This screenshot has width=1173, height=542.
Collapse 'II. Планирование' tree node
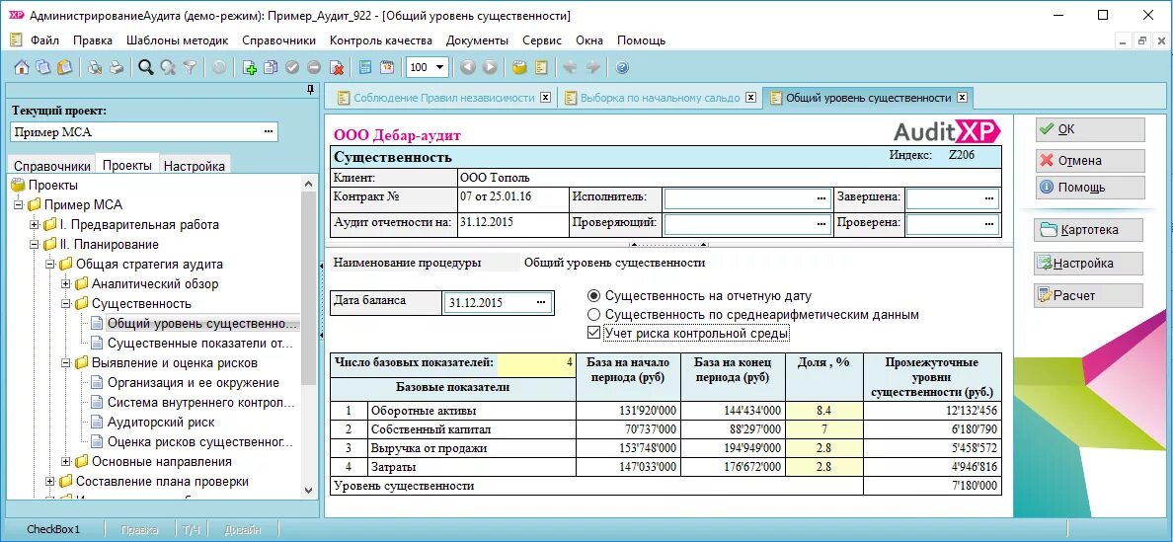coord(35,245)
